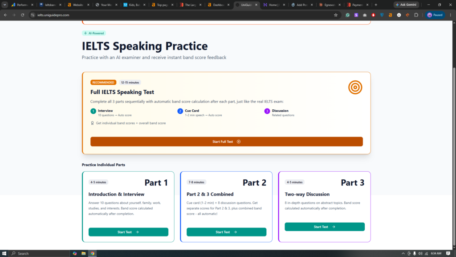Click the purple step 3 Discussion circle
Screen dimensions: 456x257
pyautogui.click(x=267, y=111)
